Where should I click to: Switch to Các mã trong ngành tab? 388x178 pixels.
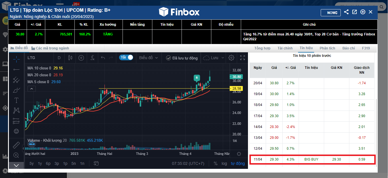50,48
